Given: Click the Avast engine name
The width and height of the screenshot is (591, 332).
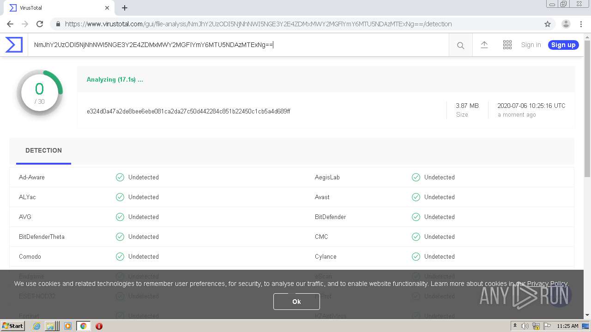Looking at the screenshot, I should coord(322,197).
